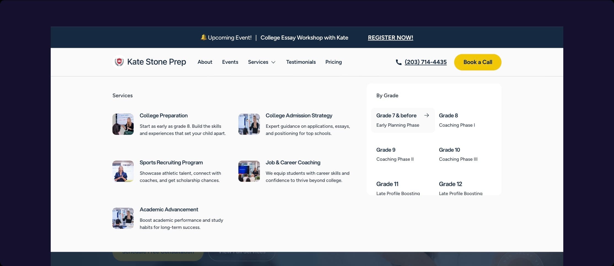Select the College Admission Strategy title
614x266 pixels.
point(299,116)
